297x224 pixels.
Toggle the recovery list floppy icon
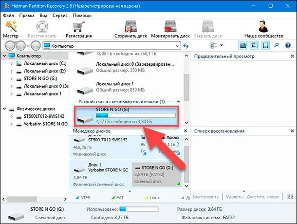(265, 45)
